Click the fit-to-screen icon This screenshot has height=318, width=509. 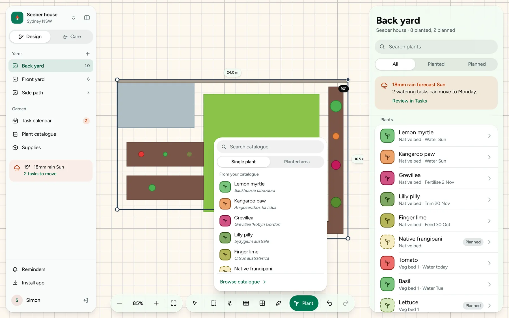coord(174,303)
